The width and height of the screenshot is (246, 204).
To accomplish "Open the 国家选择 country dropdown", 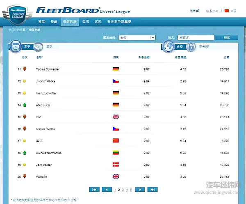I will 137,38.
